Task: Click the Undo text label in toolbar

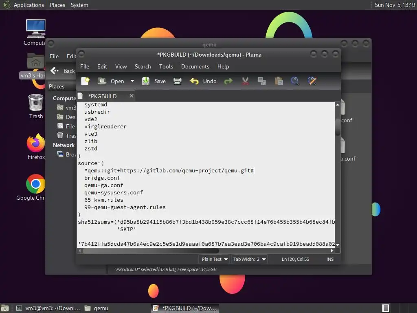Action: click(210, 81)
